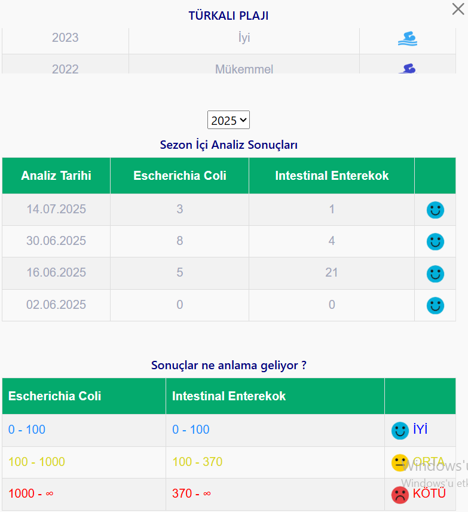
Task: Click Enterekok value 21 for 16.06.2025
Action: pos(332,272)
